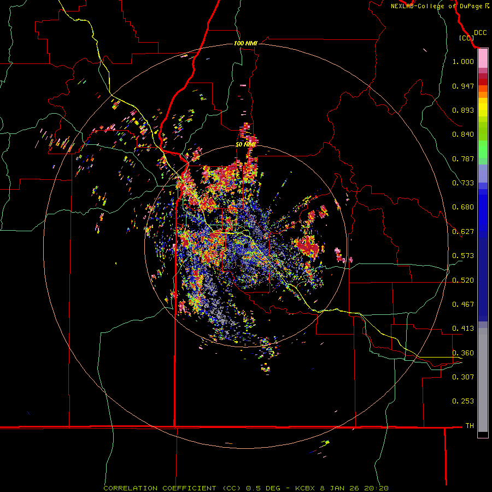Select the 0.413 legend value
The width and height of the screenshot is (492, 492).
click(x=463, y=329)
